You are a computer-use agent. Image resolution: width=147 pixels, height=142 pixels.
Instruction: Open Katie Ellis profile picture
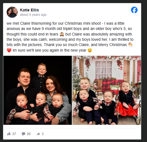tap(12, 12)
